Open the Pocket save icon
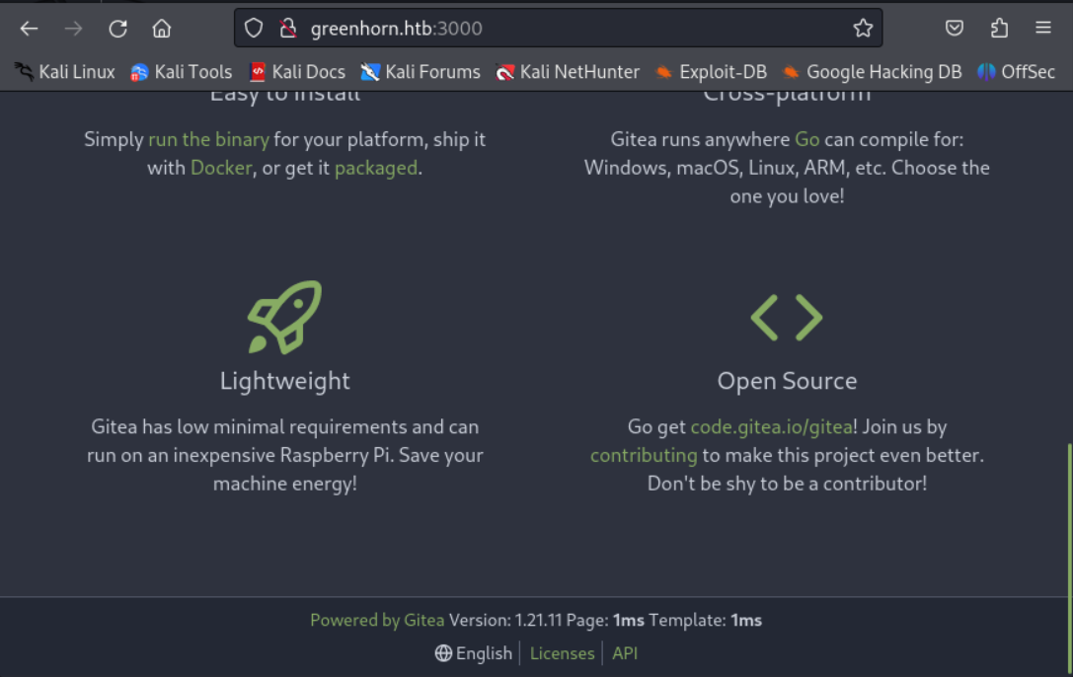 tap(955, 29)
